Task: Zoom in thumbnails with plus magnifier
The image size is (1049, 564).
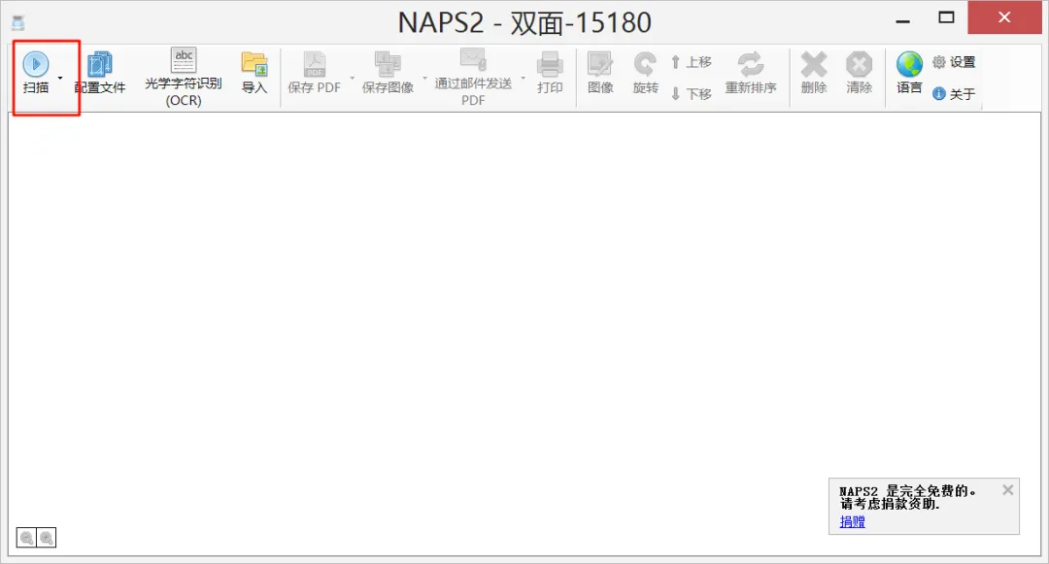Action: tap(47, 537)
